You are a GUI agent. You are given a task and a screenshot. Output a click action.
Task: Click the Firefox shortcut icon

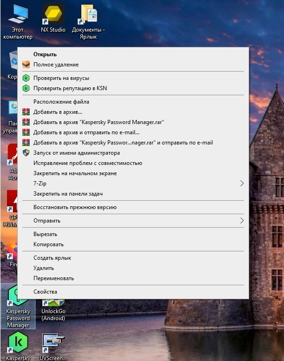point(13,250)
